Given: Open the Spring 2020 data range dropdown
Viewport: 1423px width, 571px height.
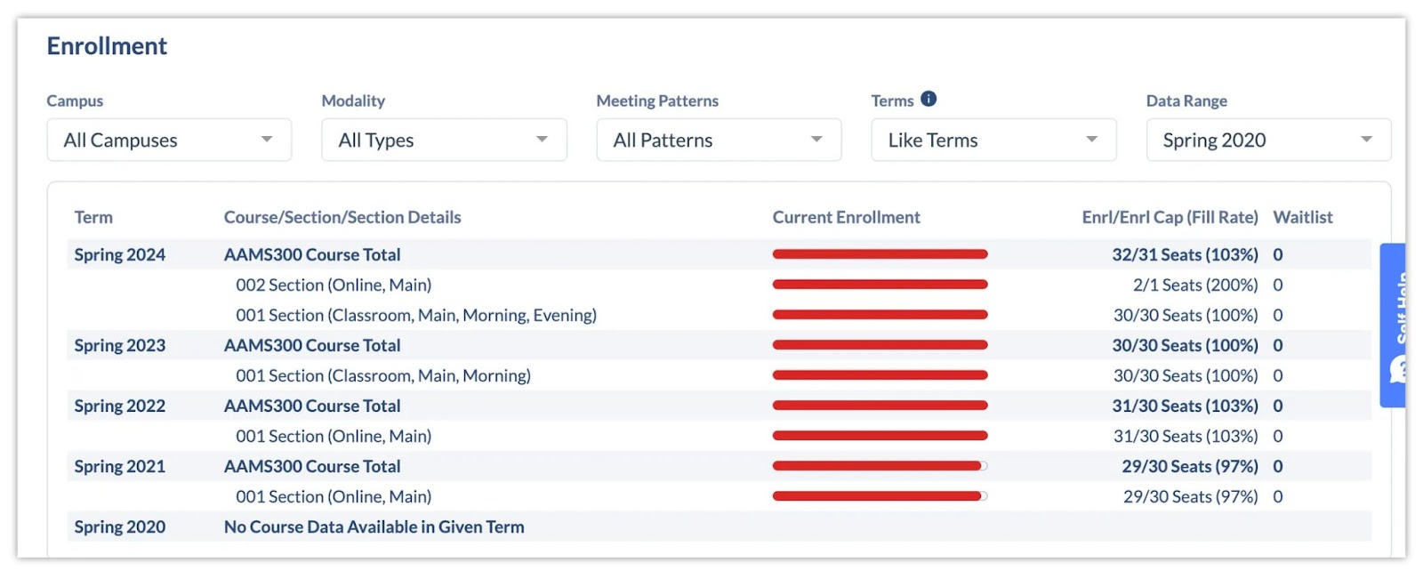Looking at the screenshot, I should click(x=1268, y=140).
